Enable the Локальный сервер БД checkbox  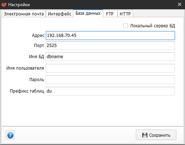(x=125, y=25)
